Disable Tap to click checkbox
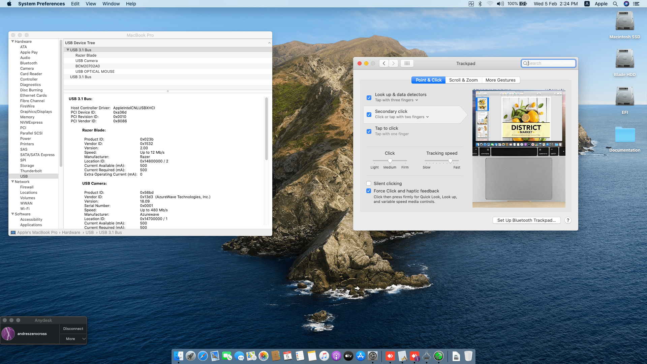Viewport: 647px width, 364px height. pos(369,131)
